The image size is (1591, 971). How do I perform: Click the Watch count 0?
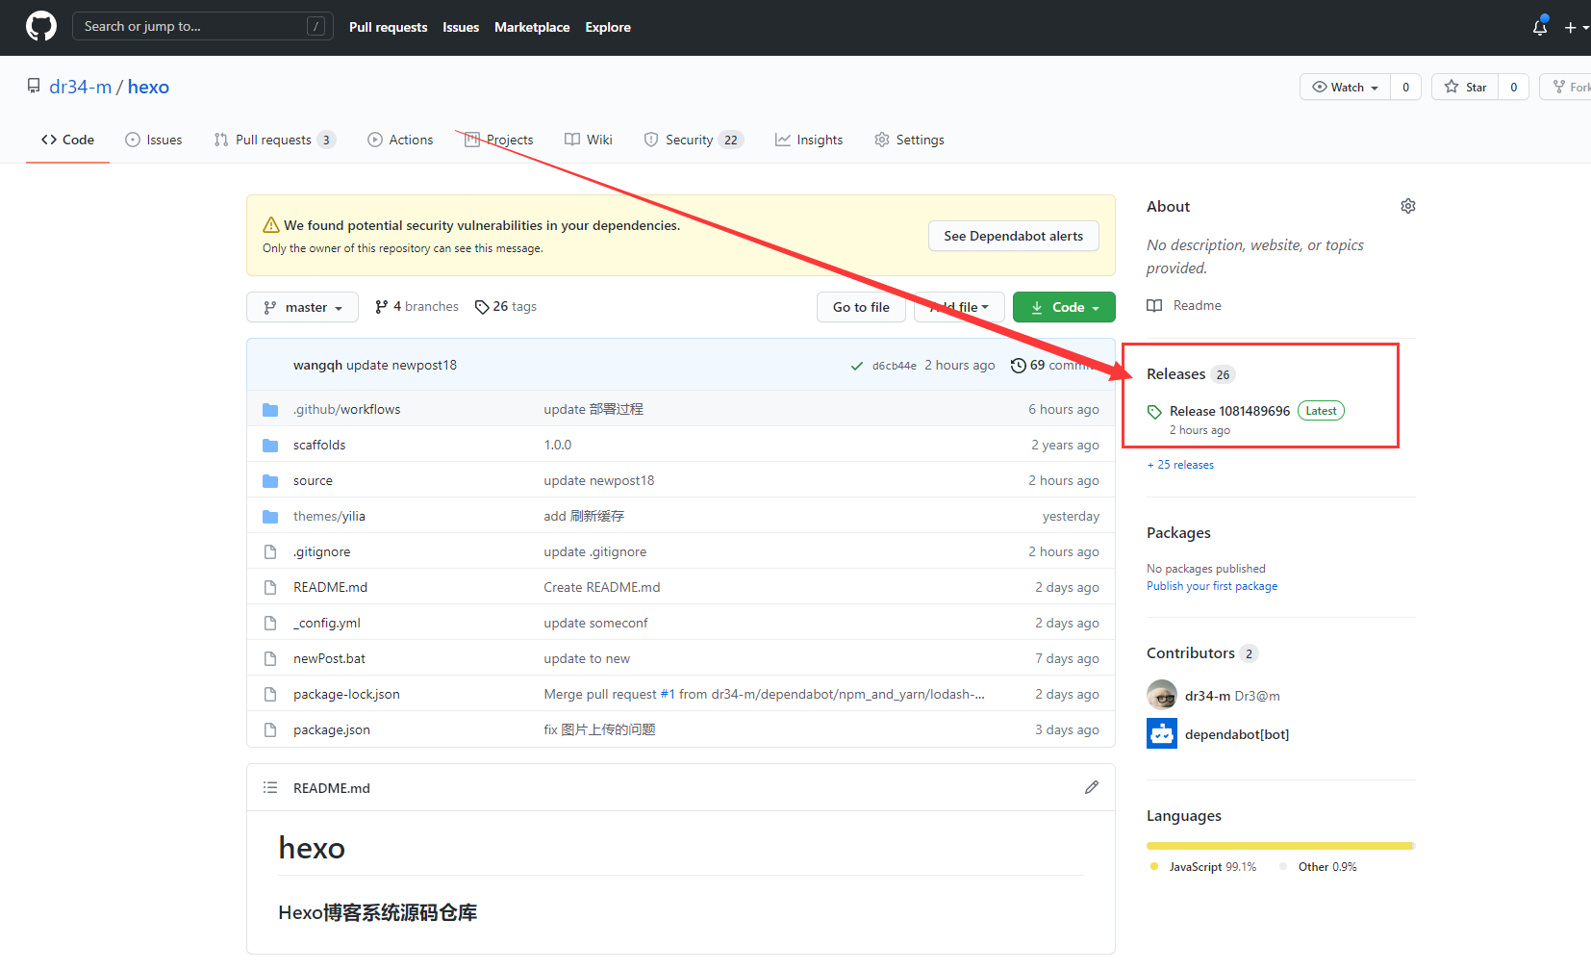pos(1405,87)
